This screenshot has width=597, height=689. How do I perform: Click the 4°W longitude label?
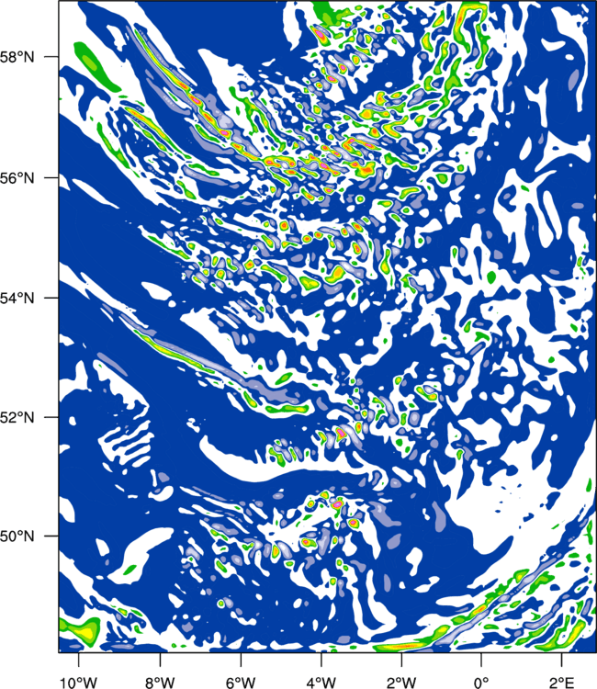pos(321,683)
